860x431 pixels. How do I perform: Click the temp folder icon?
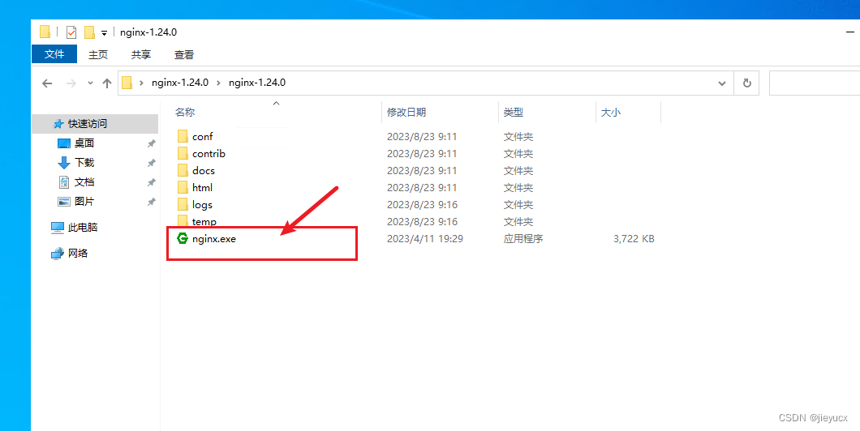[x=183, y=220]
